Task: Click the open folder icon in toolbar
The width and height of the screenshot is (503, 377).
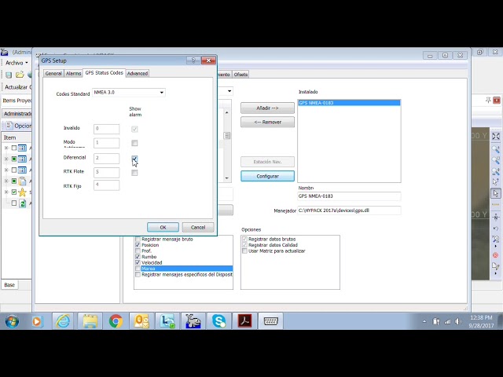Action: tap(20, 75)
